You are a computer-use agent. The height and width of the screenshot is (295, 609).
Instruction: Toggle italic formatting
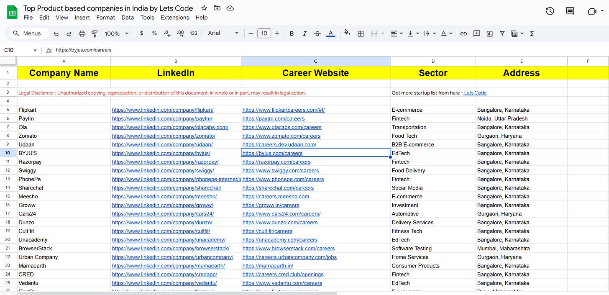tap(304, 33)
